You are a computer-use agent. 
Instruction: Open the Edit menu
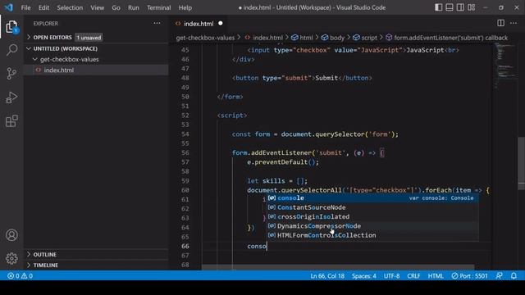tap(43, 7)
